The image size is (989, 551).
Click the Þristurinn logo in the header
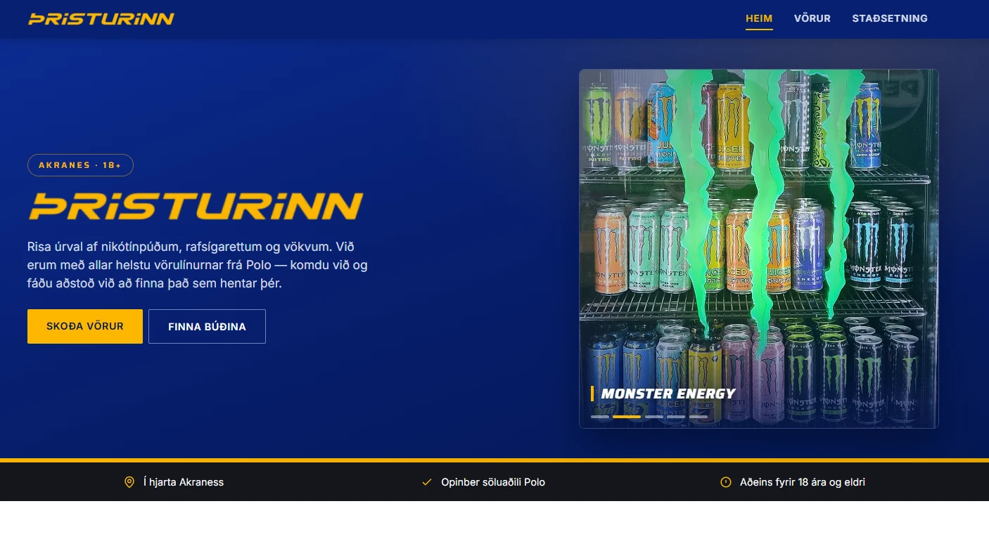click(x=101, y=19)
